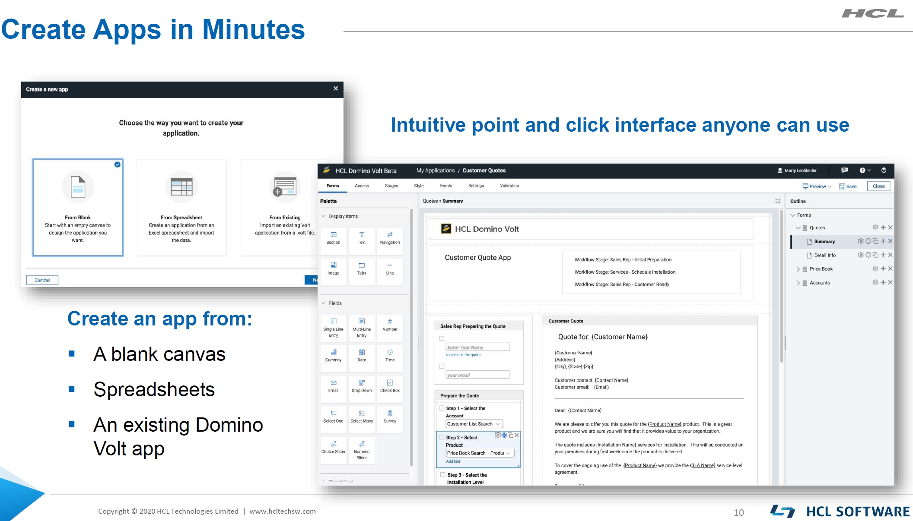Add a Multi-Line Entry field
Image resolution: width=913 pixels, height=521 pixels.
point(362,327)
